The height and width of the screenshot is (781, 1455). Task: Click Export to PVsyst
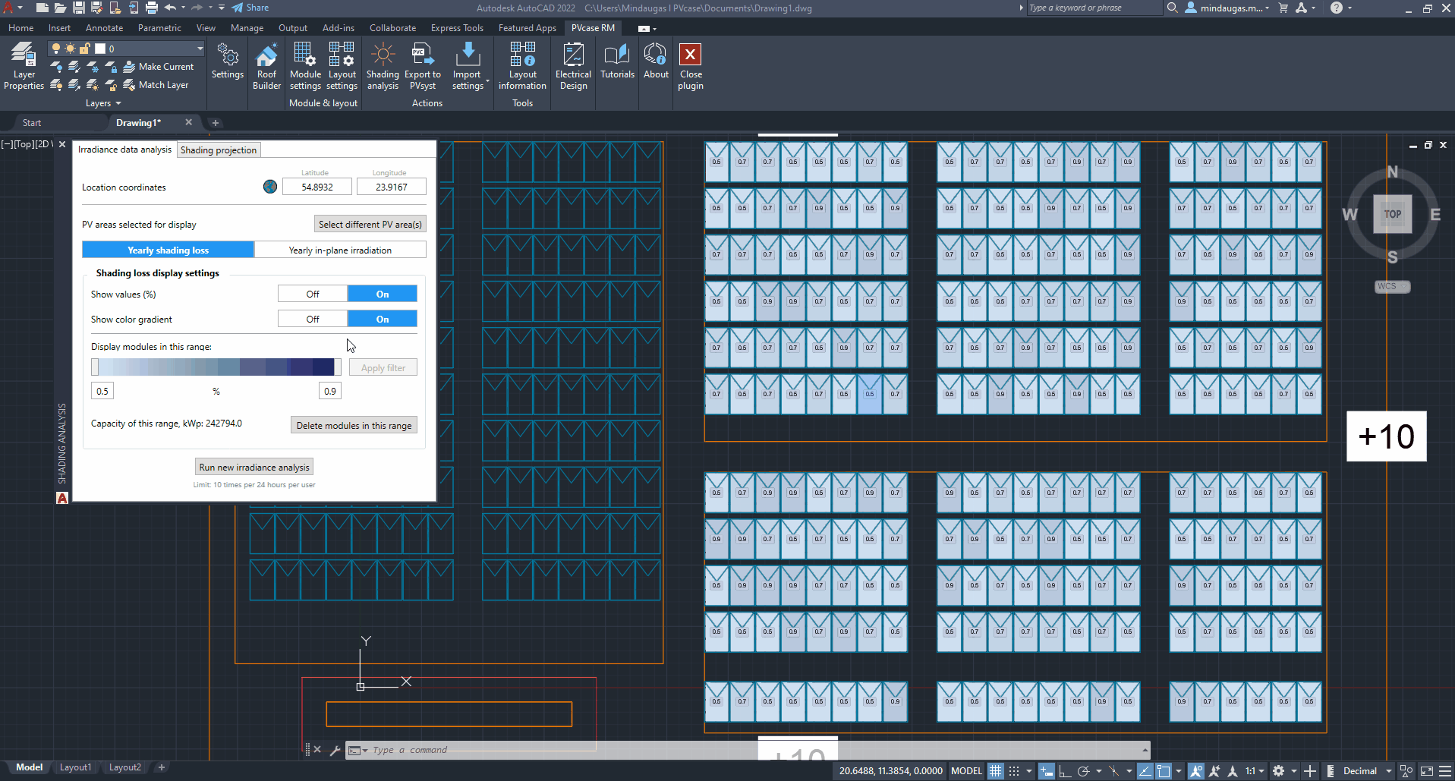point(423,67)
